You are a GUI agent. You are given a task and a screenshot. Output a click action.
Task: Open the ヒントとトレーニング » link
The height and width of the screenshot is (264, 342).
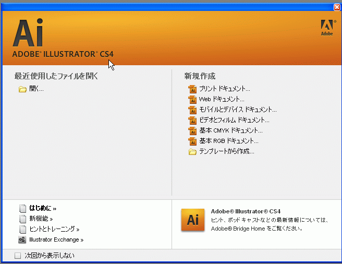click(x=54, y=229)
